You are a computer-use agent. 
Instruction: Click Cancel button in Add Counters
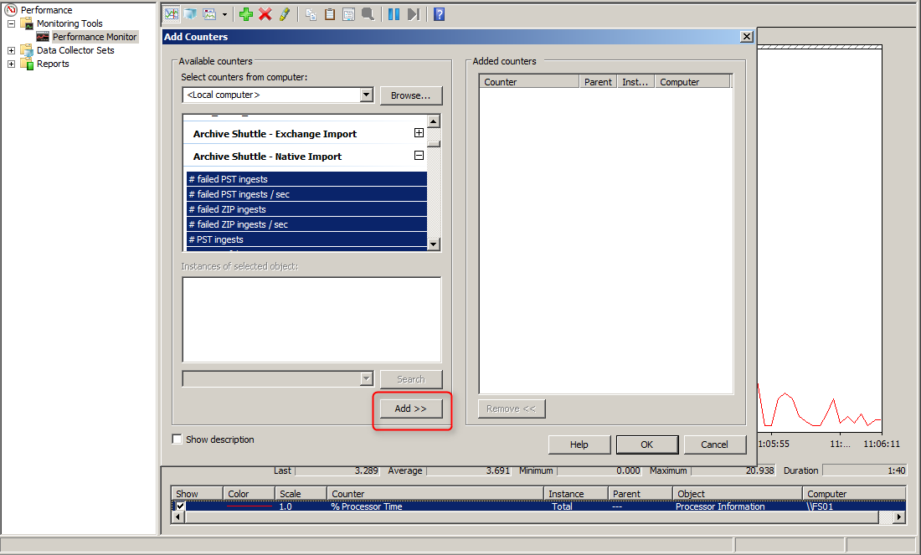[x=714, y=445]
